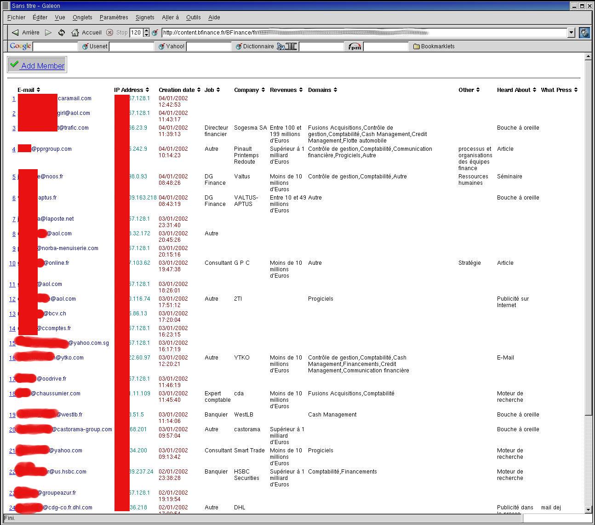Open the Fichier menu

pos(17,17)
